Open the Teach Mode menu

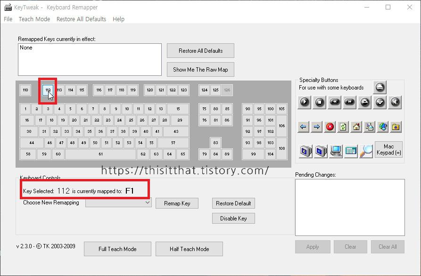click(34, 19)
